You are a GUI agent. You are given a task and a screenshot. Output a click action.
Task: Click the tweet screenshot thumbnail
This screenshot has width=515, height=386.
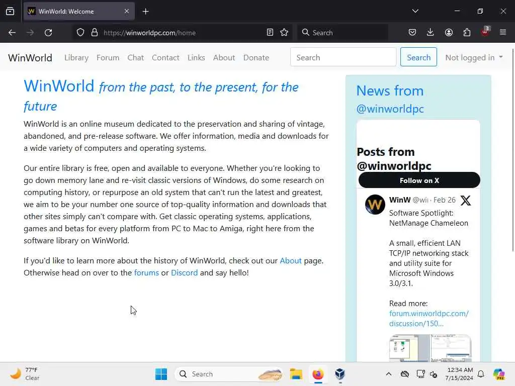pos(430,348)
